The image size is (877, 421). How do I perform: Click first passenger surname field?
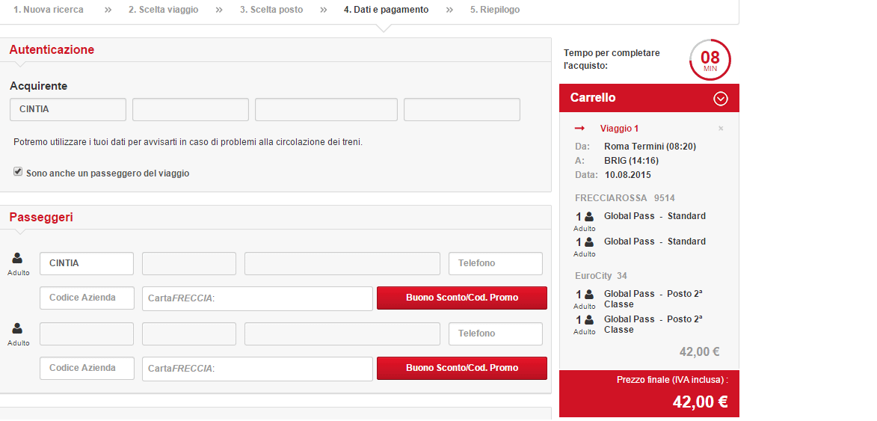point(189,263)
